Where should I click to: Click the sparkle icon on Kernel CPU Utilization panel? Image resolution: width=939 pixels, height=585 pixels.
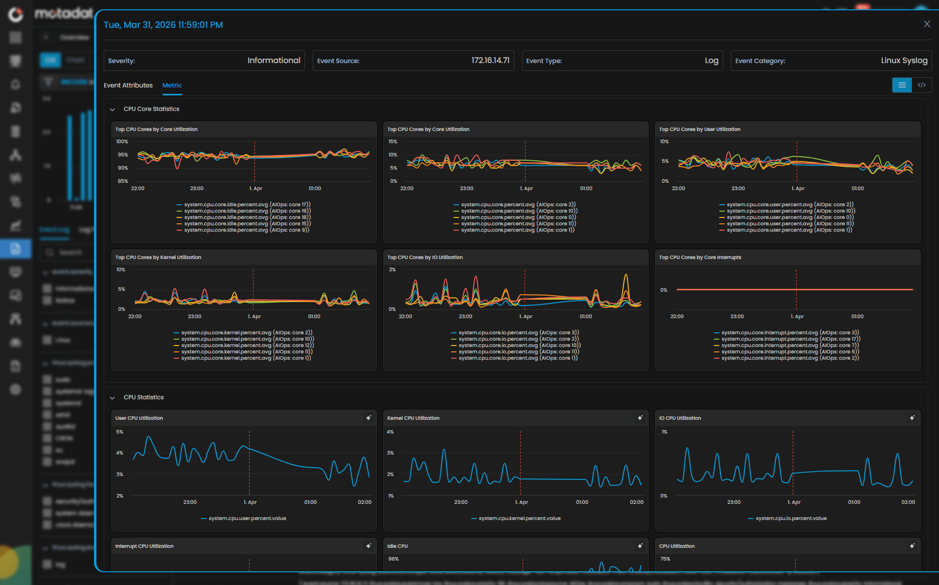[x=640, y=418]
